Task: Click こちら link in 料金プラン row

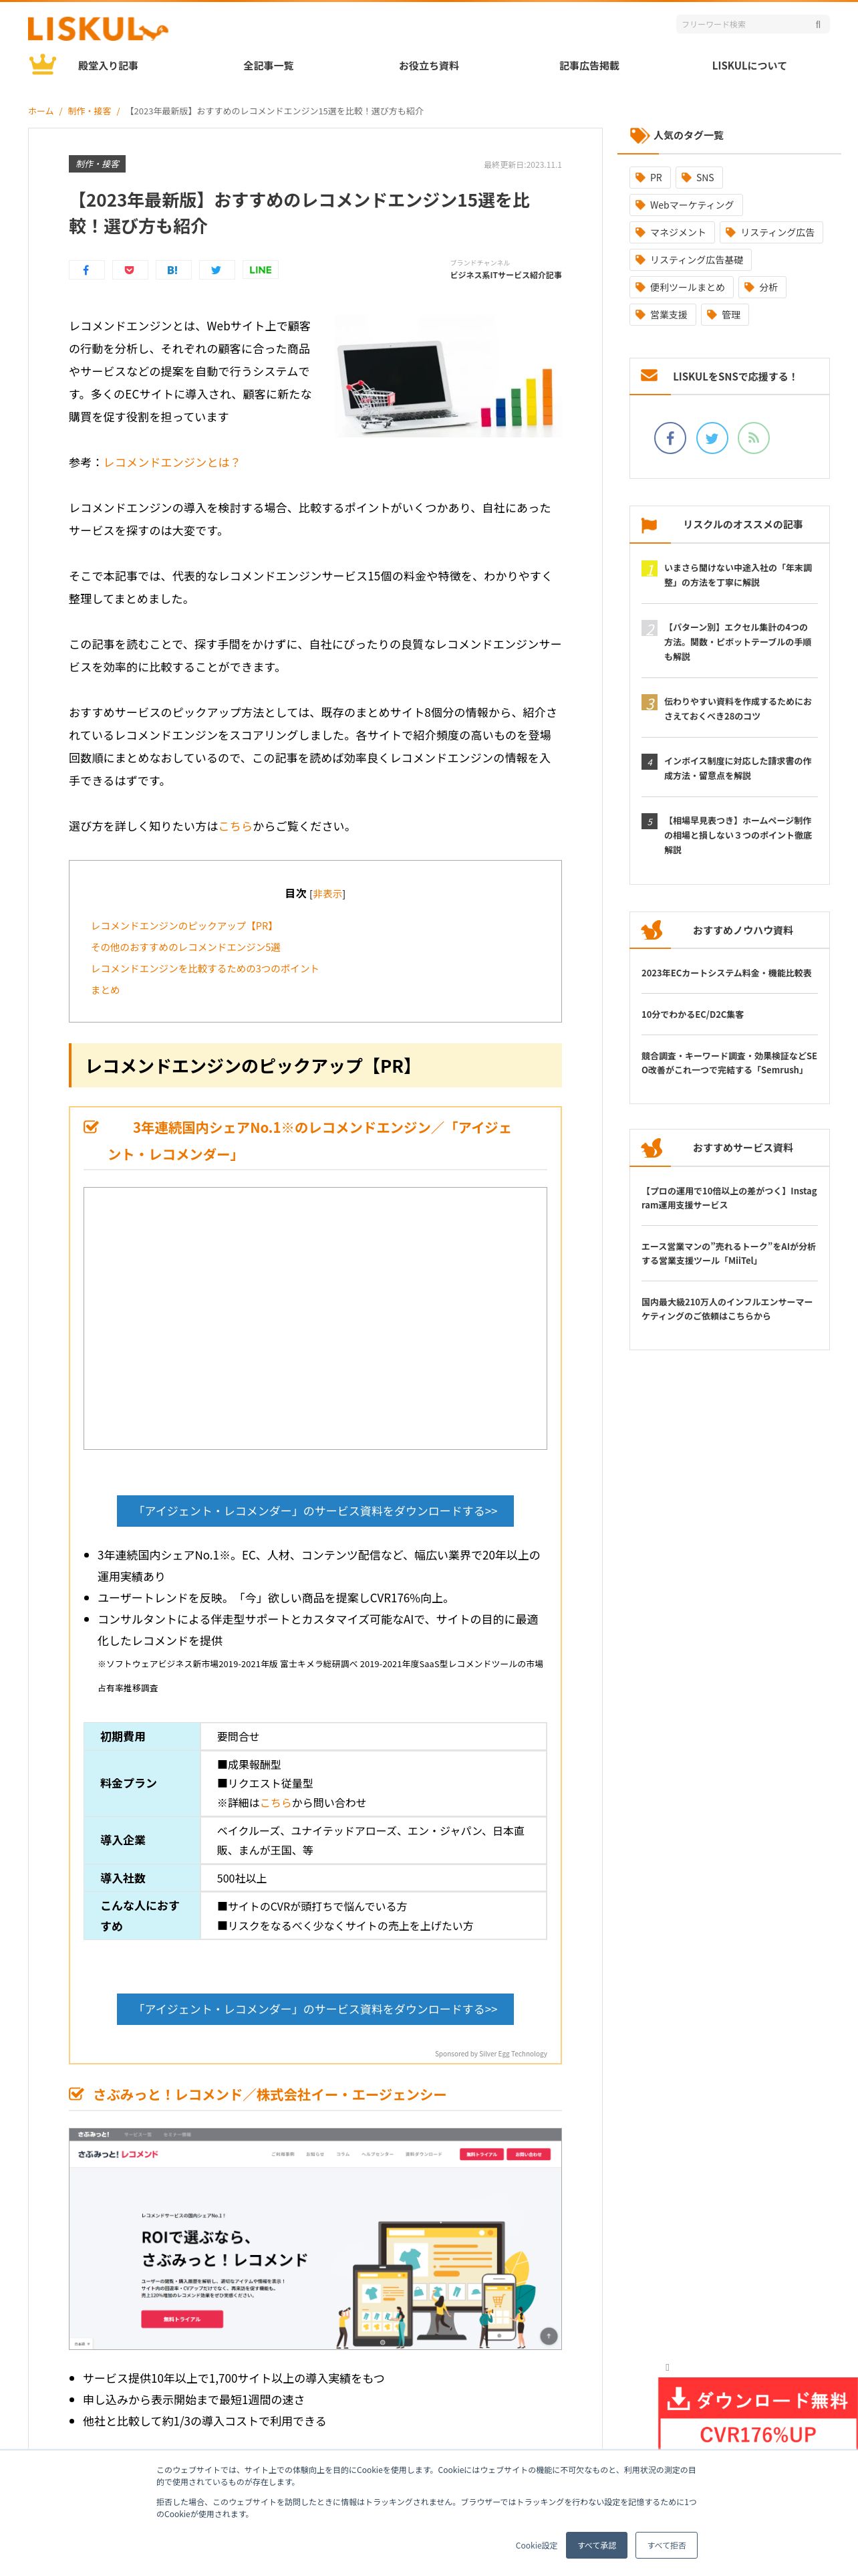Action: pos(276,1802)
